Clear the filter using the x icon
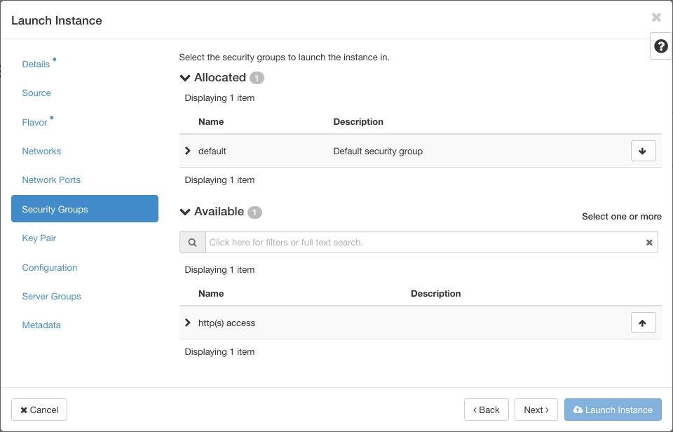 [x=649, y=241]
